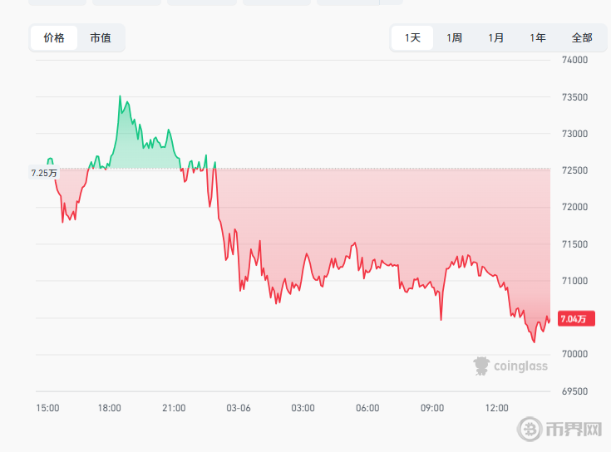The image size is (611, 452).
Task: Click the 70000 price axis label
Action: (575, 354)
